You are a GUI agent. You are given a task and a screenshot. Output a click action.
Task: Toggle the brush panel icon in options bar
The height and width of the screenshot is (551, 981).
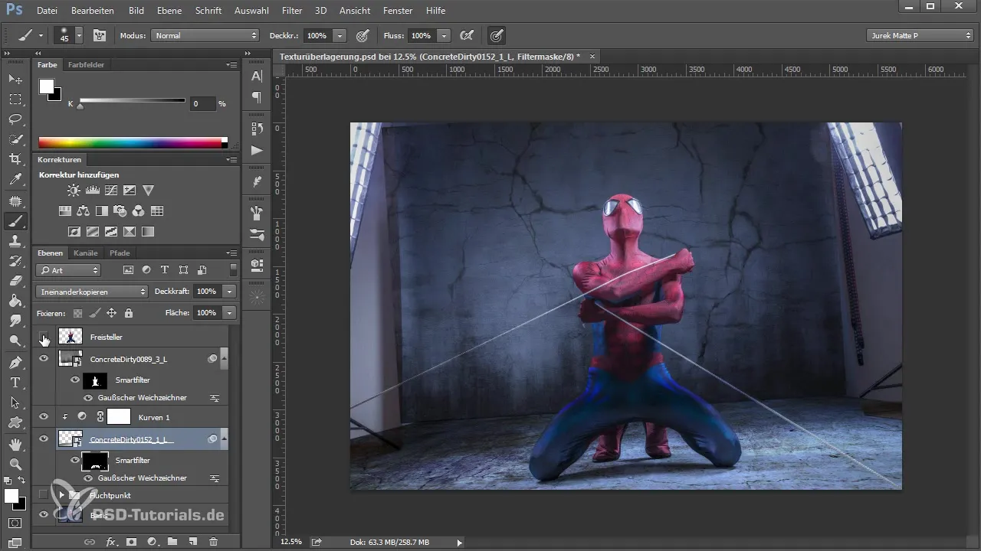coord(100,35)
